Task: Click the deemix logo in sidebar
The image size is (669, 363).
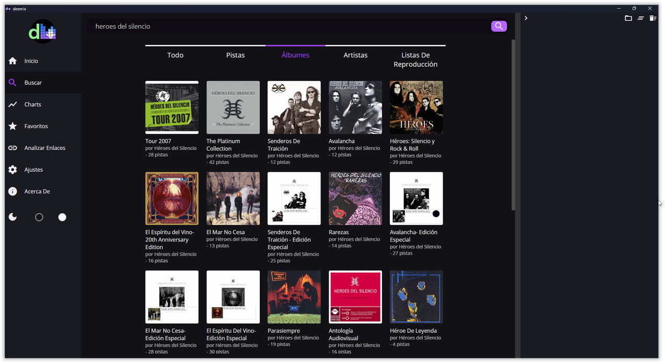Action: [x=42, y=32]
